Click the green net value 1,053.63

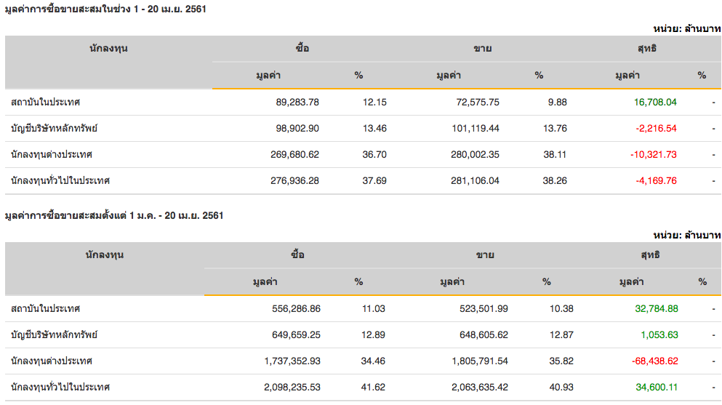(x=659, y=335)
